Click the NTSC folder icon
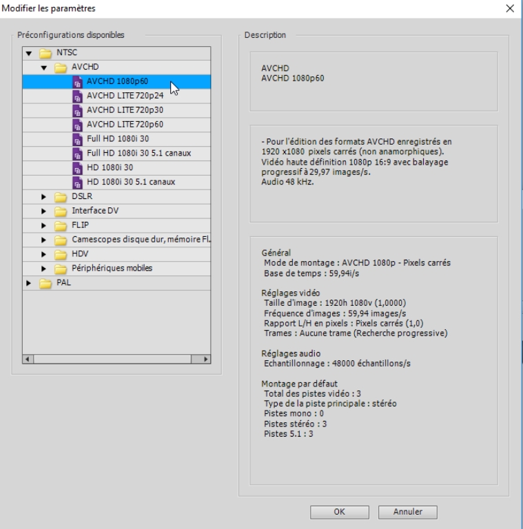 point(45,53)
